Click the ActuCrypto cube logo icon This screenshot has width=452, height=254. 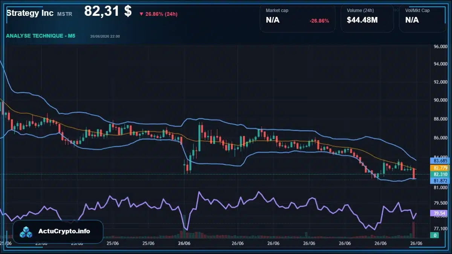point(26,232)
